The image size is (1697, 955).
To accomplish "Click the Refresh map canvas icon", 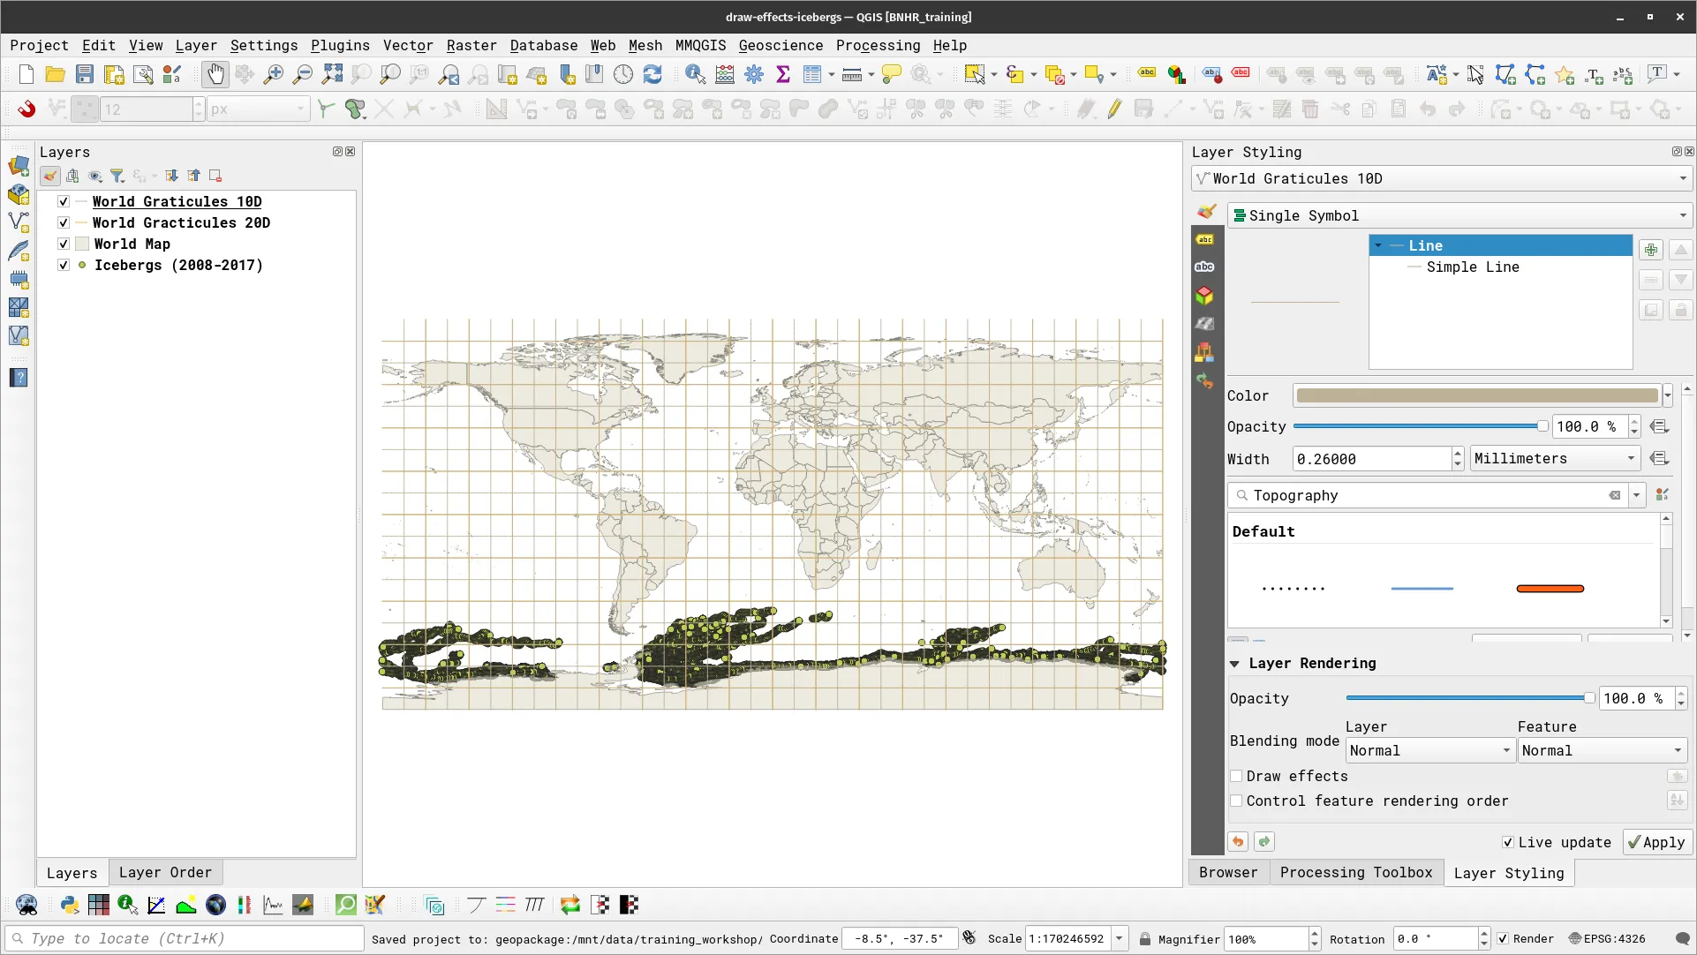I will [652, 74].
